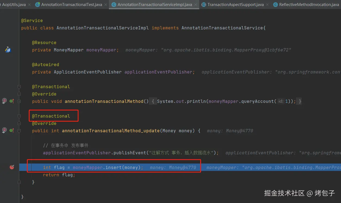Click 'return flag;' statement
Screen dimensions: 341x203
(59, 175)
